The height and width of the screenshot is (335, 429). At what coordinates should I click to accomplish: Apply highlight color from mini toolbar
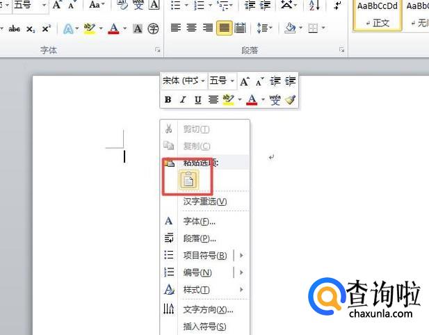pyautogui.click(x=229, y=99)
